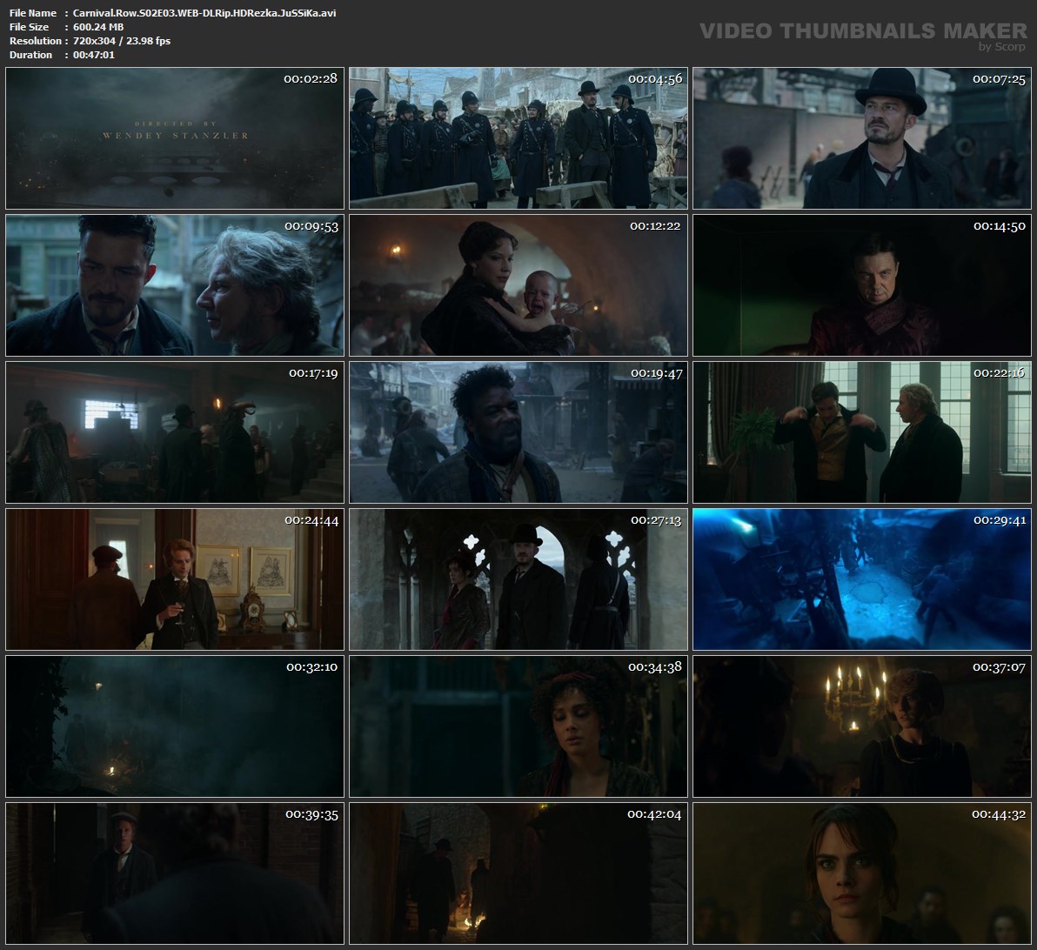The height and width of the screenshot is (950, 1037).
Task: Click the 'Resolution' label
Action: tap(36, 41)
